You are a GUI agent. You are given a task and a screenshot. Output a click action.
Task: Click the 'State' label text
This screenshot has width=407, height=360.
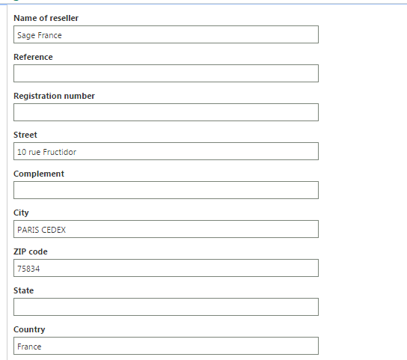[23, 290]
